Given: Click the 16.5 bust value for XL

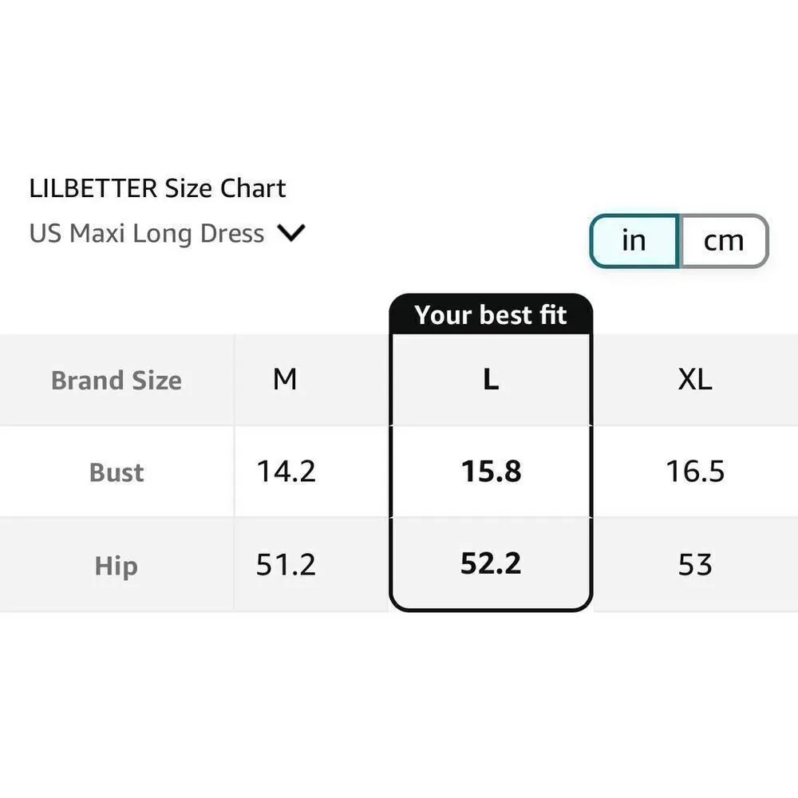Looking at the screenshot, I should click(x=695, y=472).
